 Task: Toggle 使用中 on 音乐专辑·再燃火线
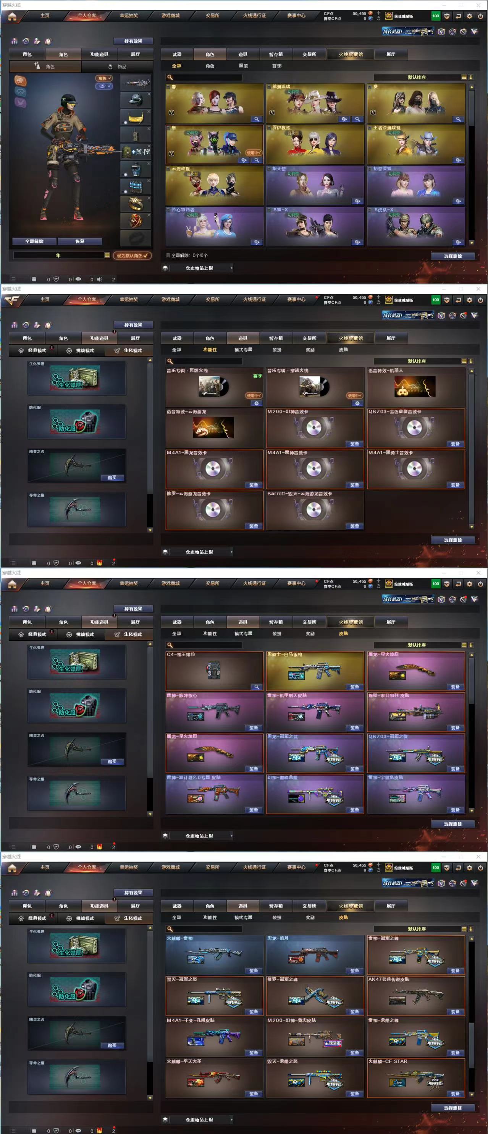click(254, 395)
